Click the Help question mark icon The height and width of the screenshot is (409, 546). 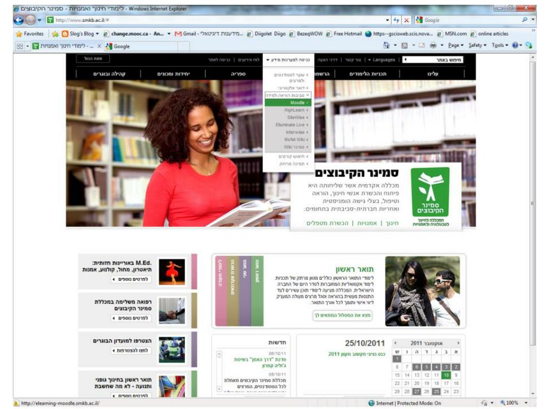click(515, 45)
